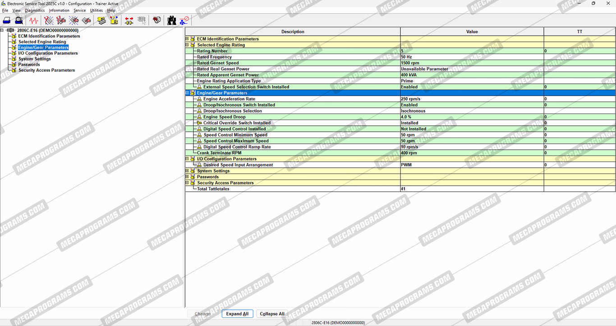
Task: Open print preview from the toolbar
Action: 18,20
